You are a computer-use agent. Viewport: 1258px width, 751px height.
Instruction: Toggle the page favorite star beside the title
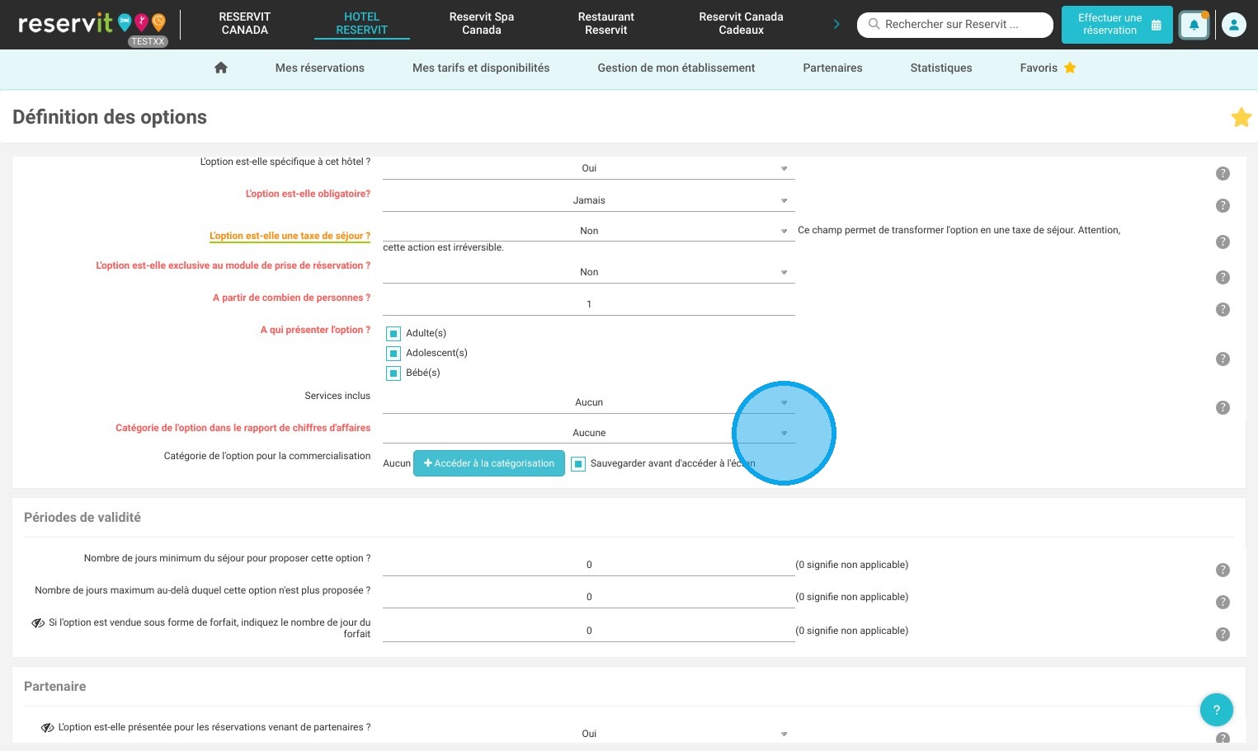1241,117
